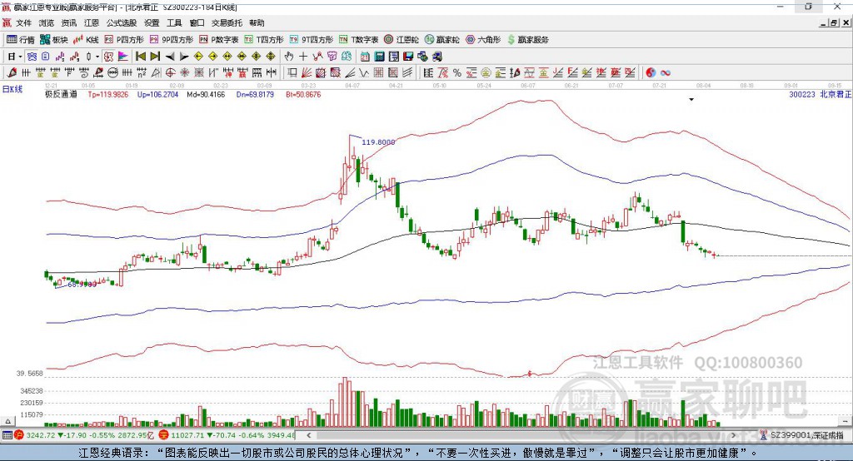Click the Bt=50.8676 value
853x461 pixels.
pos(303,94)
